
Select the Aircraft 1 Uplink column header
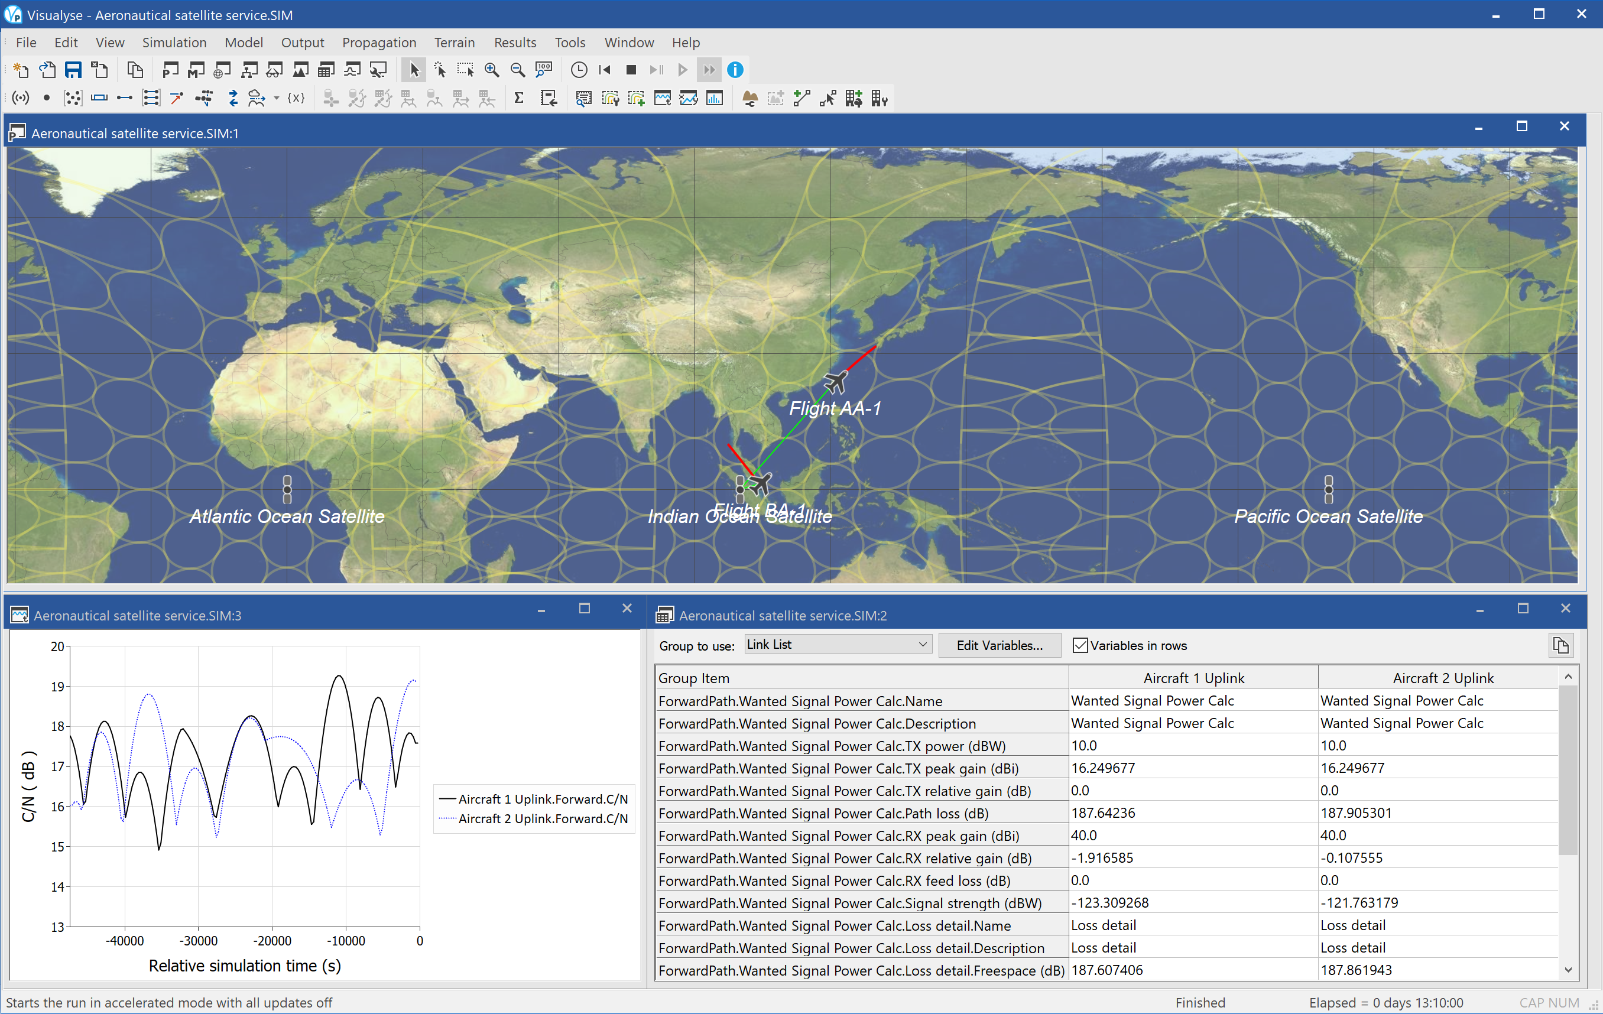click(x=1193, y=678)
